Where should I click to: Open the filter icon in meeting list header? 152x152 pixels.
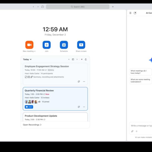click(x=82, y=59)
